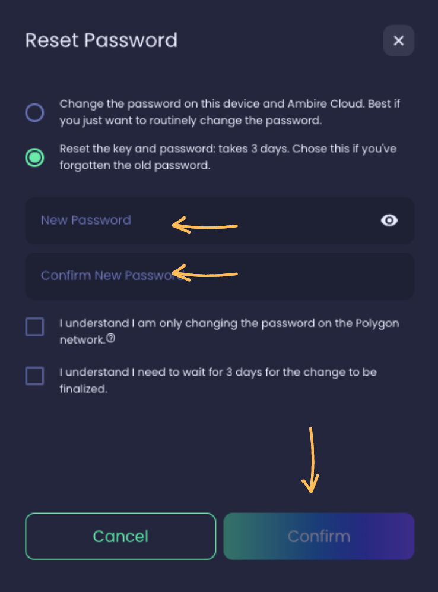This screenshot has width=438, height=592.
Task: Check the Polygon network acknowledgment box
Action: pos(34,326)
